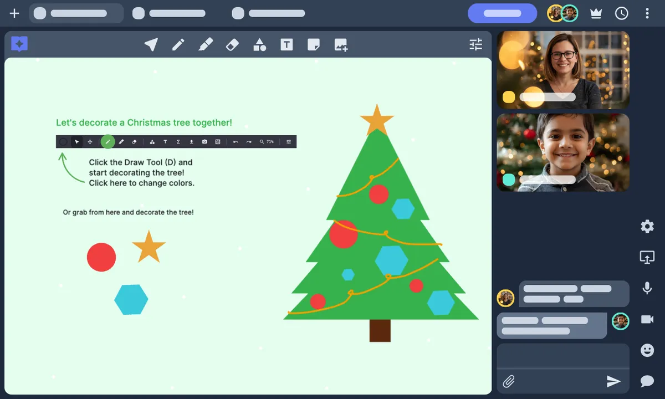Switch to the middle tab in top bar
Image resolution: width=665 pixels, height=399 pixels.
[x=169, y=13]
